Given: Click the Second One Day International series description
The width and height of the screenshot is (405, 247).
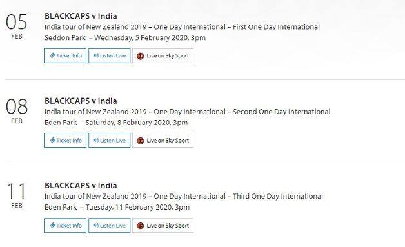Looking at the screenshot, I should [187, 112].
